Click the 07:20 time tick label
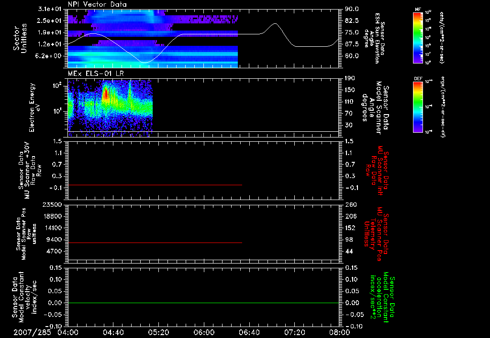This screenshot has height=338, width=490. point(294,332)
